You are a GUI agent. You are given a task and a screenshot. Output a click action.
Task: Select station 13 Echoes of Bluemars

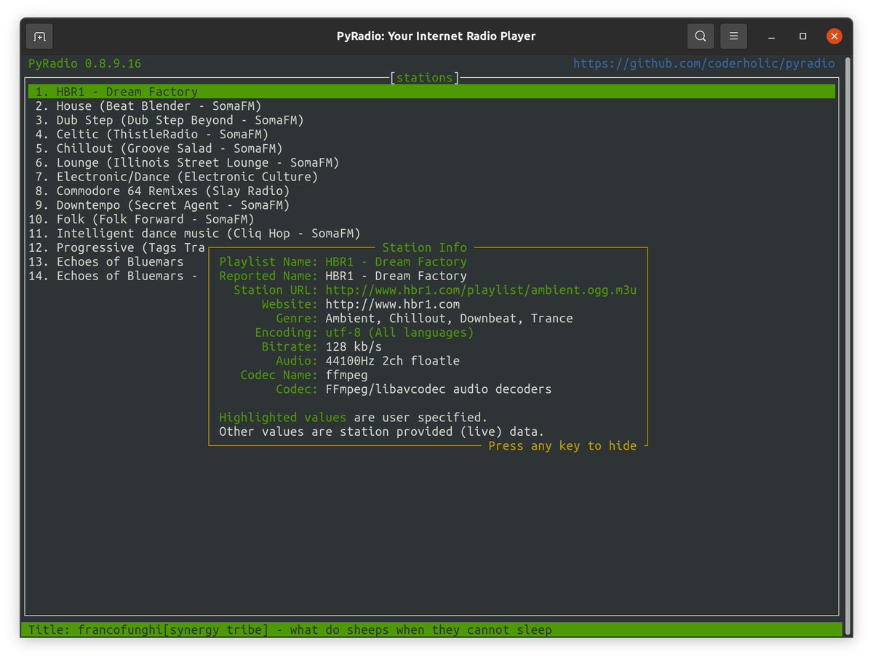coord(106,262)
